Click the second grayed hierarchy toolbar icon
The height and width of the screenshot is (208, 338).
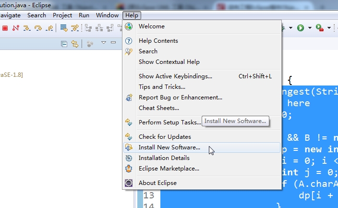[x=99, y=28]
